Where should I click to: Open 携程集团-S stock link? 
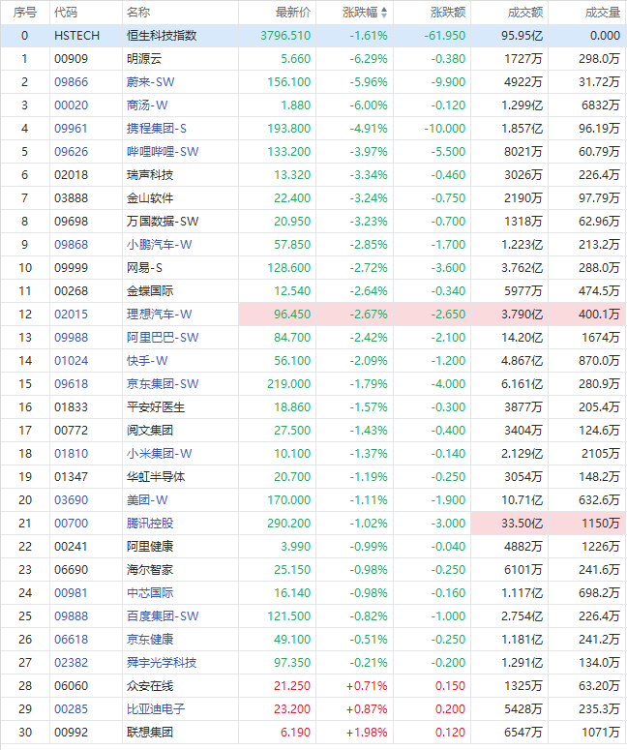pos(157,128)
